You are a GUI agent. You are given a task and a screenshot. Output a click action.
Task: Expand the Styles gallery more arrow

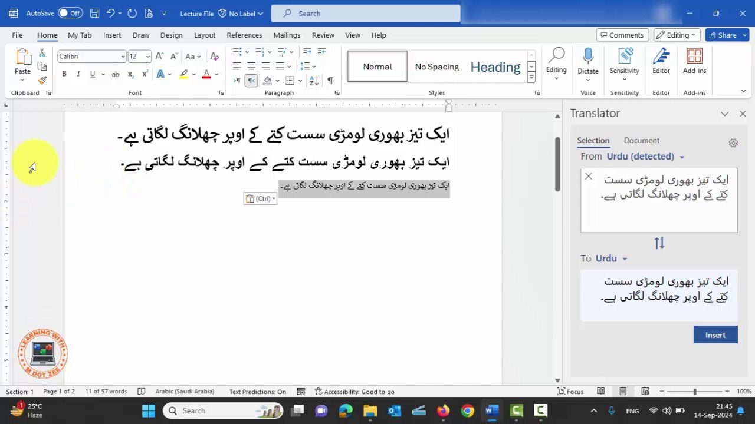point(531,77)
